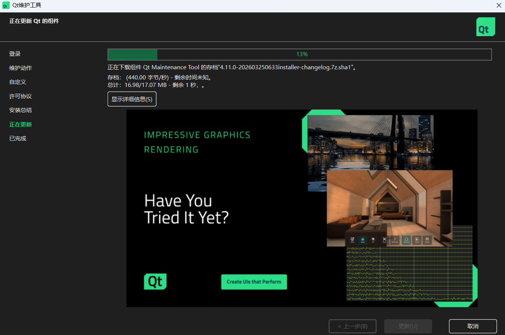Select the 自定义 step in sidebar
The height and width of the screenshot is (335, 505).
[x=18, y=82]
